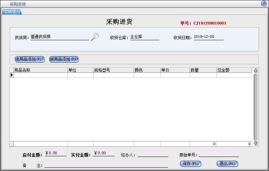
Task: Click the 经办人 input field
Action: coord(153,154)
